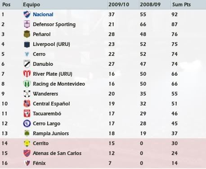Sort by the 2008/09 column header
206x169 pixels.
(x=150, y=5)
